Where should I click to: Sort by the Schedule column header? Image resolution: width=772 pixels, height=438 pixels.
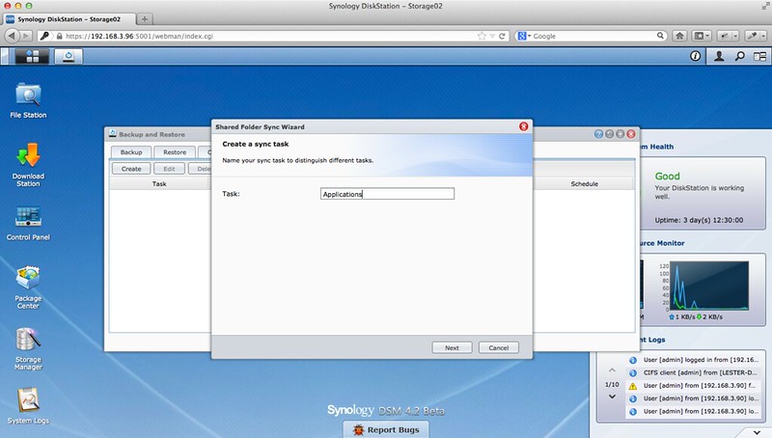585,183
